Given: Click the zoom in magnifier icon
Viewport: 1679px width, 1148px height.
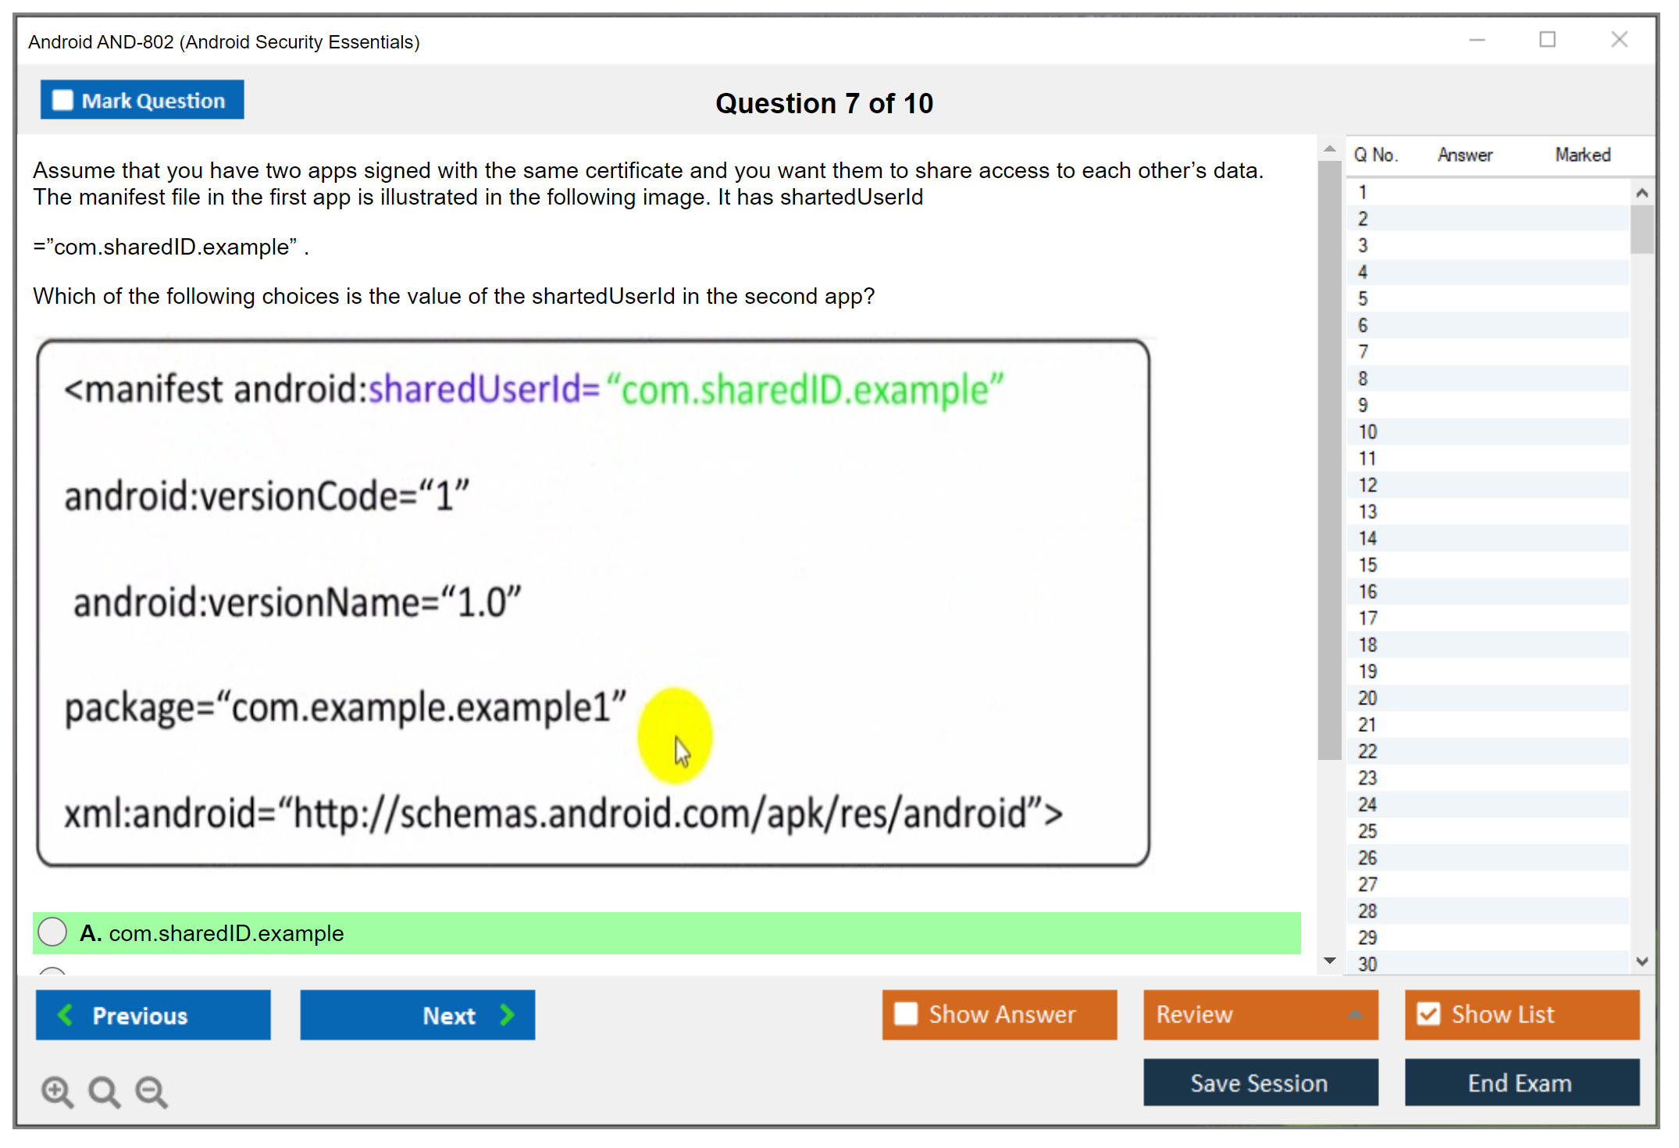Looking at the screenshot, I should [57, 1091].
